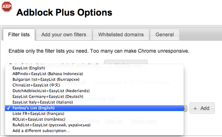Select ROList+EasyList (românesc) option
Image resolution: width=222 pixels, height=137 pixels.
point(94,119)
